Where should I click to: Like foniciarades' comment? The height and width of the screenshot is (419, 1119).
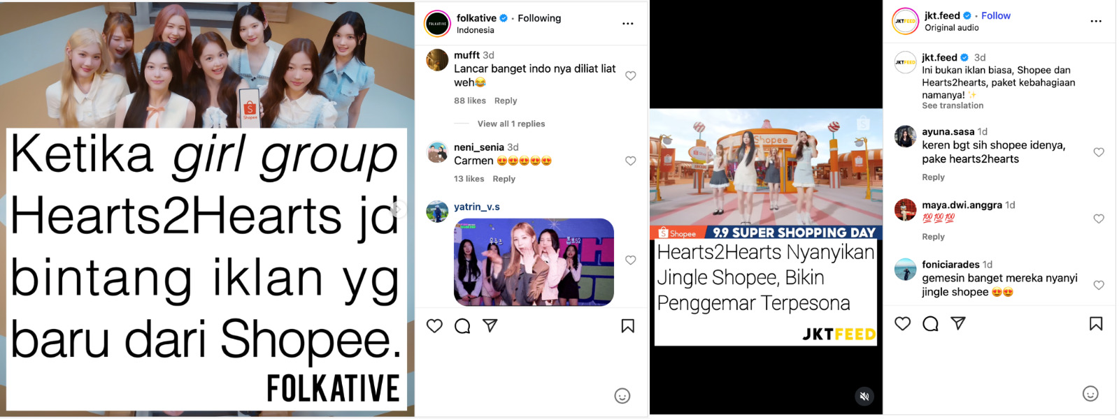coord(1099,285)
